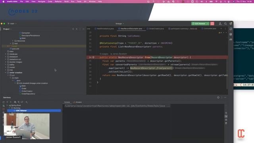Open the Project view selector dropdown
Viewport: 254px width, 143px height.
(x=7, y=29)
